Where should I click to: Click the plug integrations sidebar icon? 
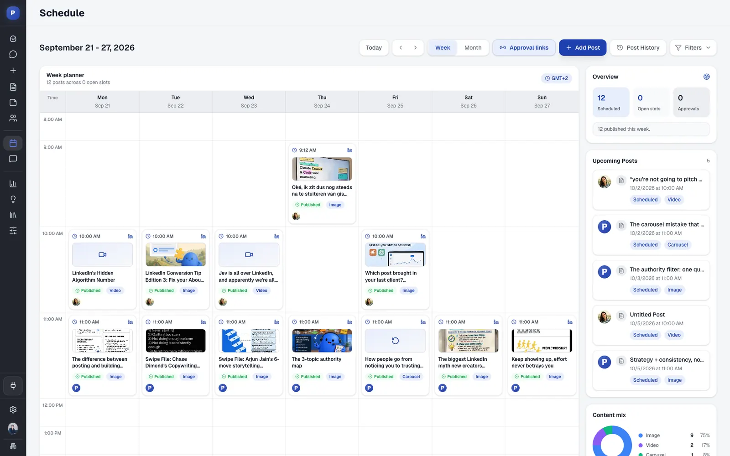pyautogui.click(x=13, y=386)
